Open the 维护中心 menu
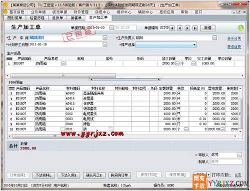The image size is (250, 191). tap(124, 12)
